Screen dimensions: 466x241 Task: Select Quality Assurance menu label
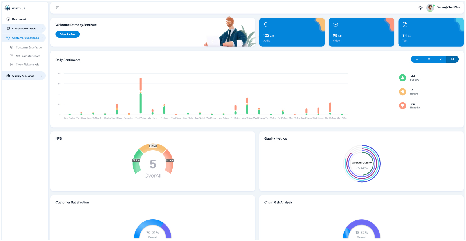click(23, 76)
